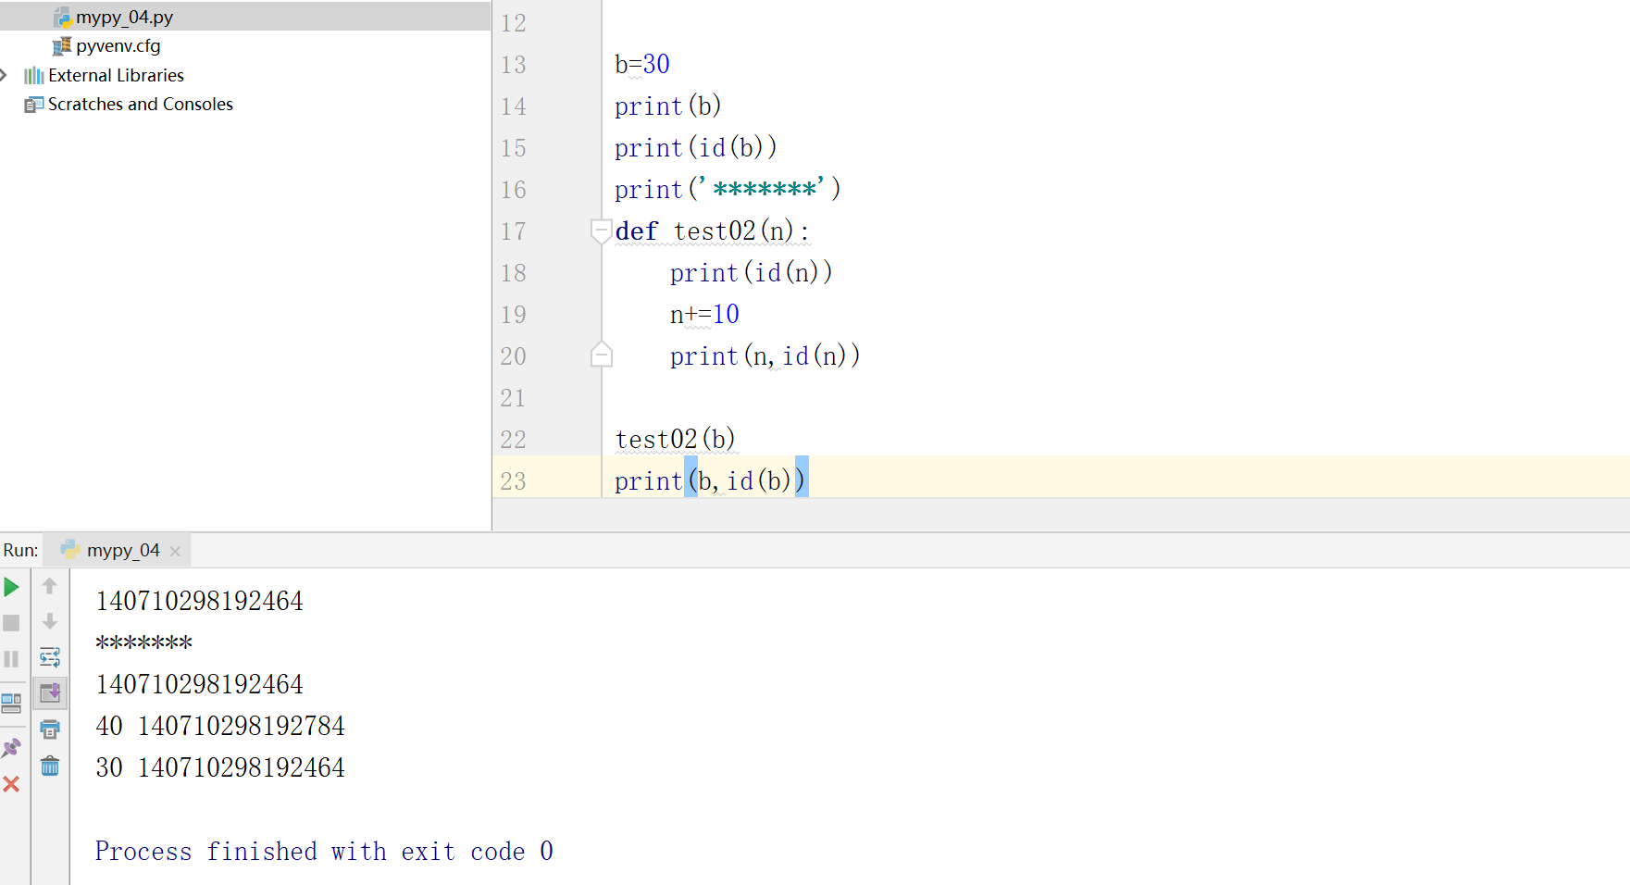Click the Down the Stack Trace arrow
This screenshot has height=885, width=1630.
point(50,621)
